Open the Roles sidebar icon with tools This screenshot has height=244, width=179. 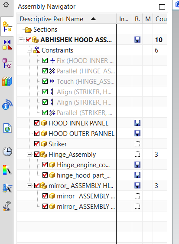(7, 206)
